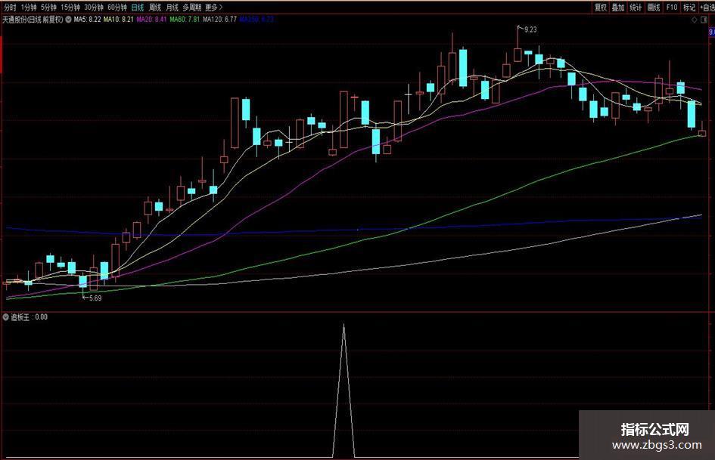Screen dimensions: 715x460
Task: Switch to the 分时 intraday tab
Action: (10, 8)
